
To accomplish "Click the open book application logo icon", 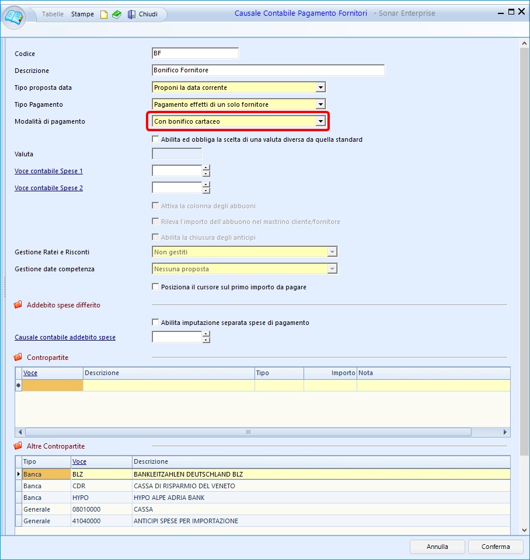I will pyautogui.click(x=15, y=15).
